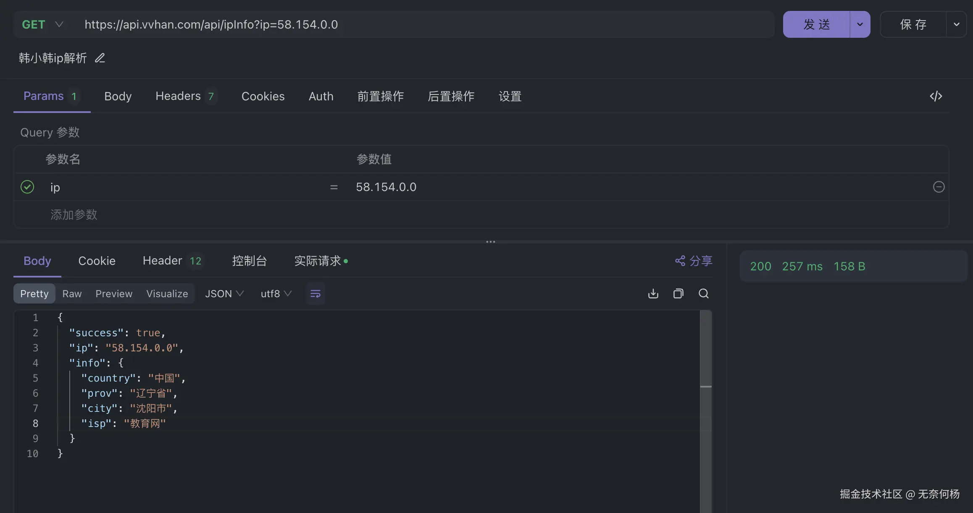Expand the 发送 button dropdown arrow
Screen dimensions: 973x513
(860, 24)
